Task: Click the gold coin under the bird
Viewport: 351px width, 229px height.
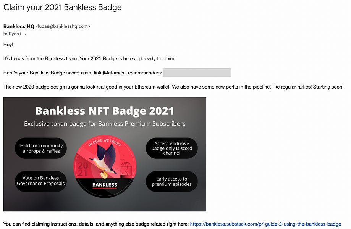Action: (104, 175)
